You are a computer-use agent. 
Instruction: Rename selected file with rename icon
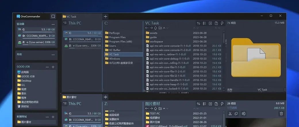tap(243, 114)
